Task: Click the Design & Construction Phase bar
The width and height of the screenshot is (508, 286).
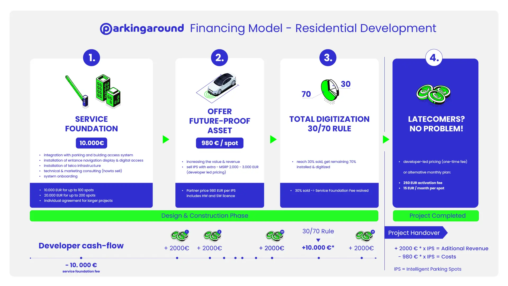Action: 204,216
